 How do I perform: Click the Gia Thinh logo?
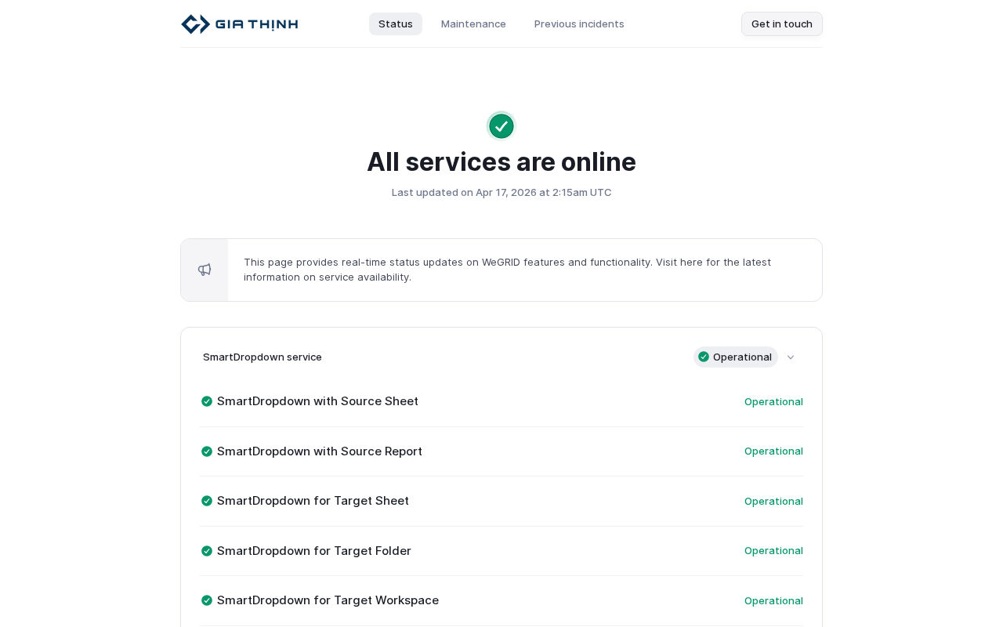[240, 24]
